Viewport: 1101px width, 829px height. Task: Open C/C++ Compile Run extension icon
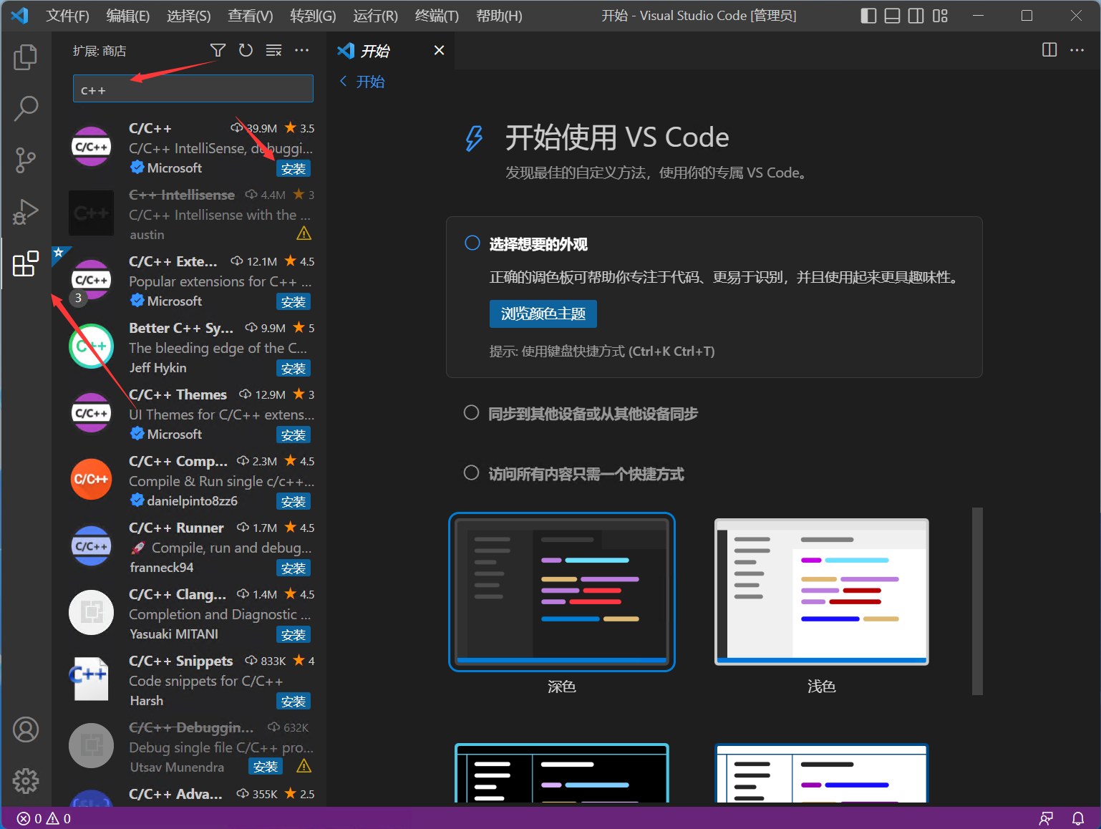click(x=91, y=480)
